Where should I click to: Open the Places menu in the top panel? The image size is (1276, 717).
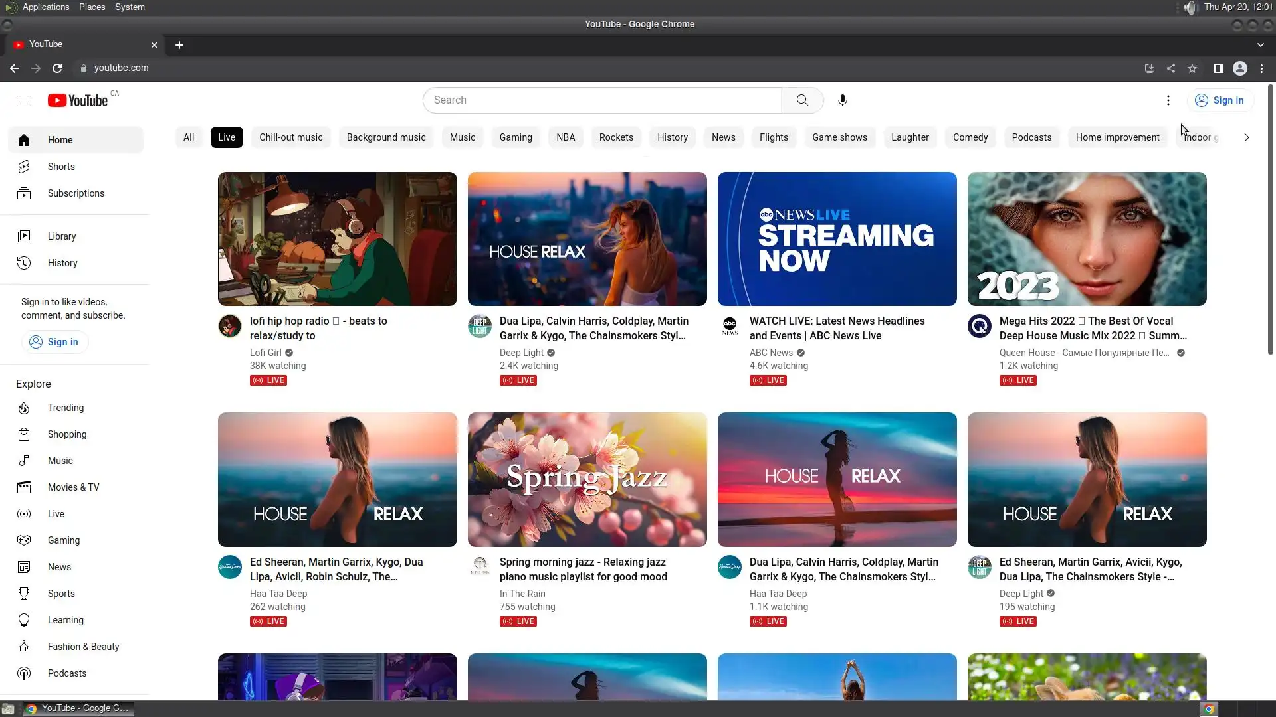tap(92, 7)
